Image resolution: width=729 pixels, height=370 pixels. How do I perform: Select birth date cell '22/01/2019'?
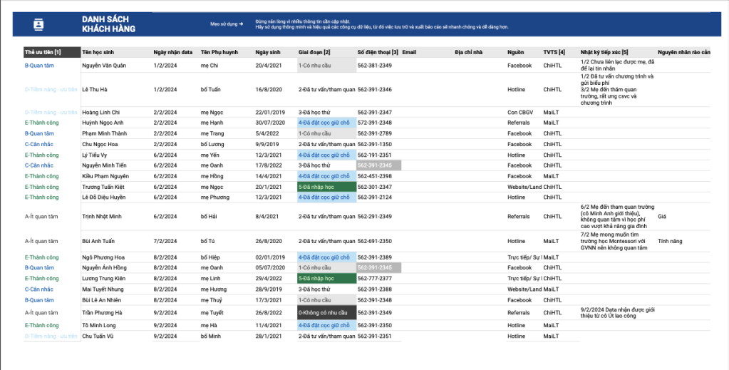click(270, 113)
